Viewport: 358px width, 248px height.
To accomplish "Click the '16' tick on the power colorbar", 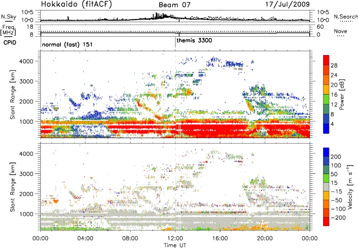I will pyautogui.click(x=334, y=95).
